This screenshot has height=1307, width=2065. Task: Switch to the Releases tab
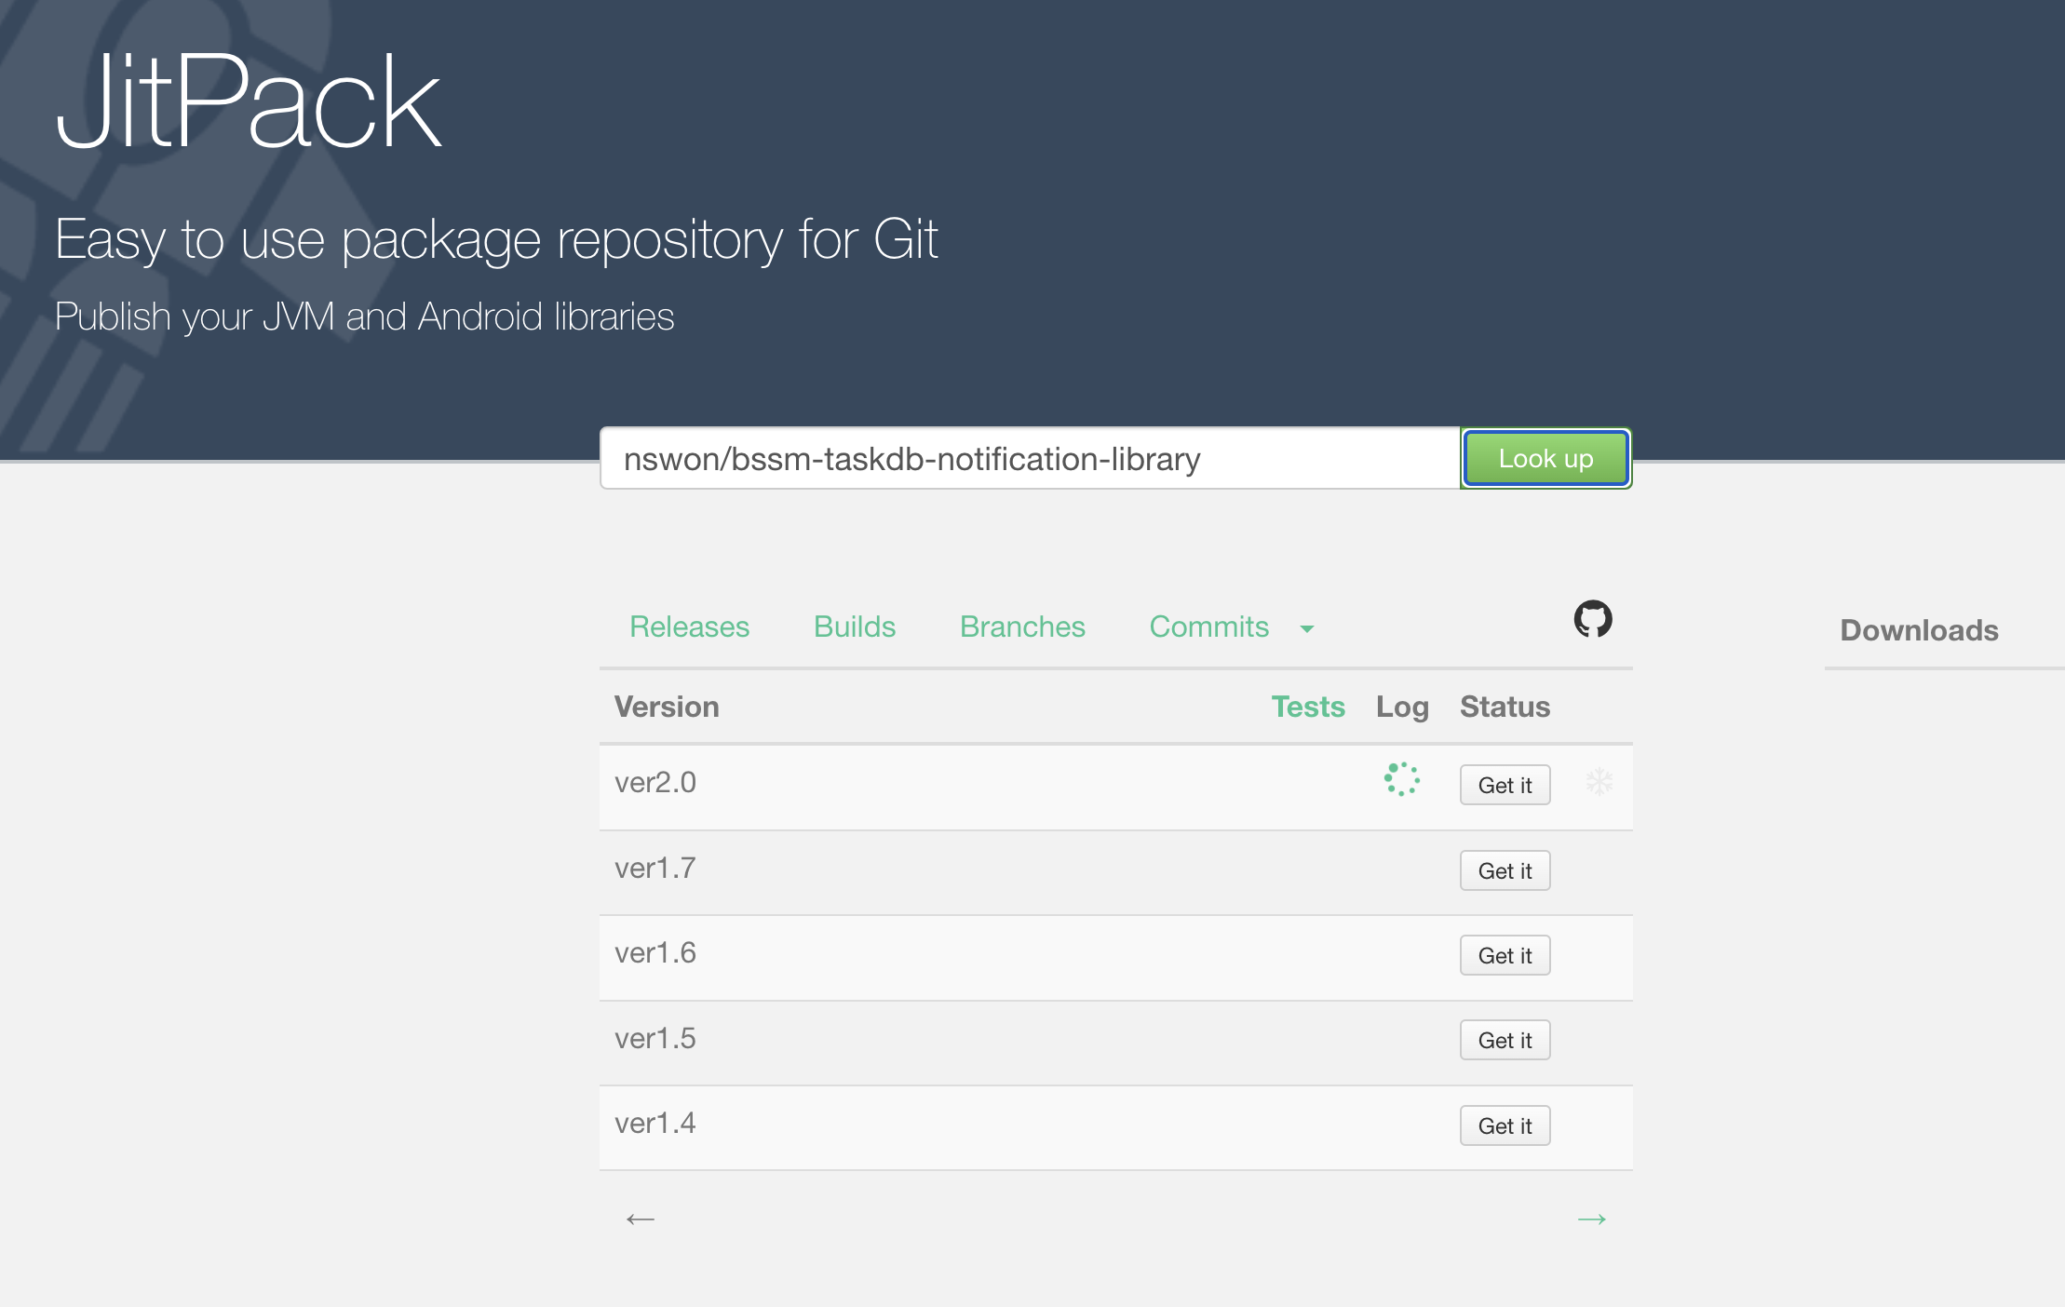(x=689, y=627)
